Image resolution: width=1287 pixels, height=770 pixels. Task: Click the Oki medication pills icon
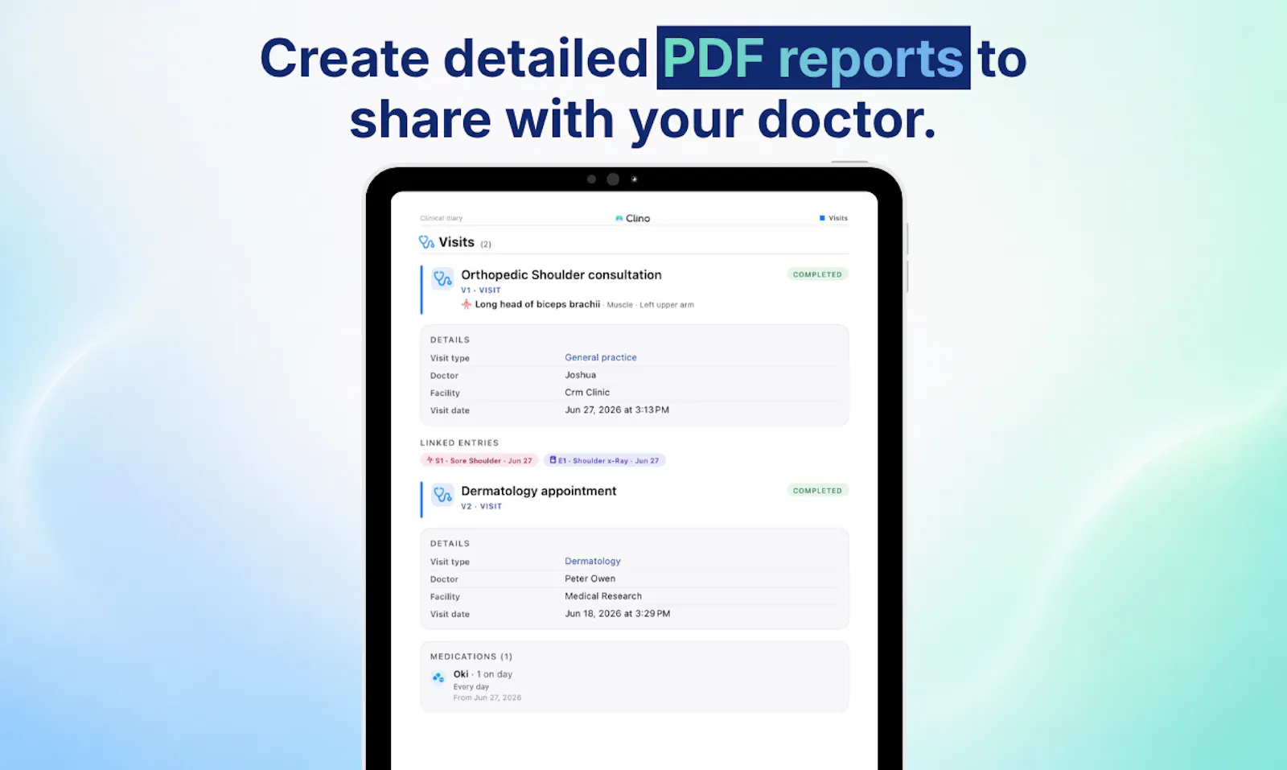point(438,677)
